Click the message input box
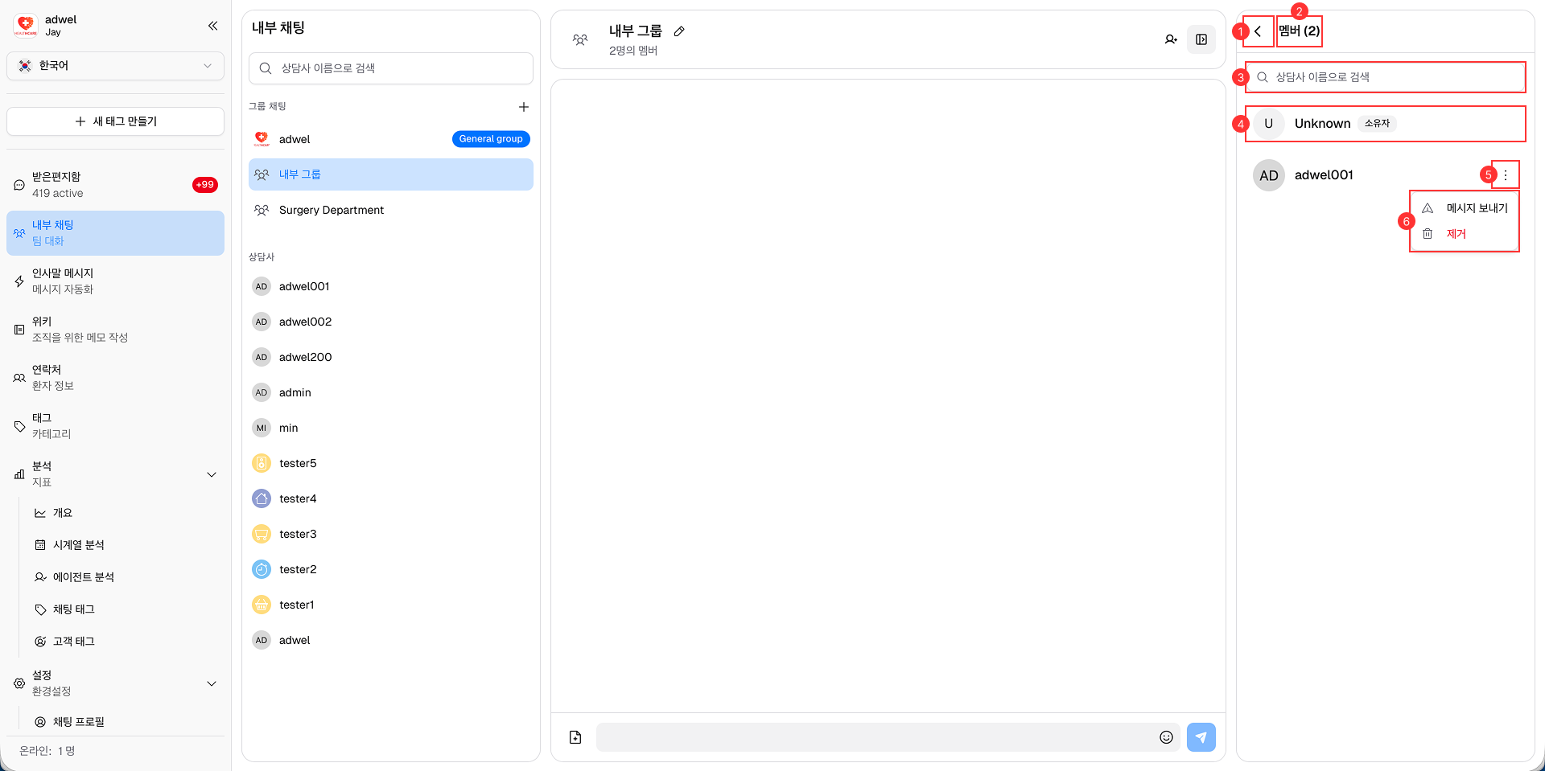Screen dimensions: 1545x771 pyautogui.click(x=873, y=737)
